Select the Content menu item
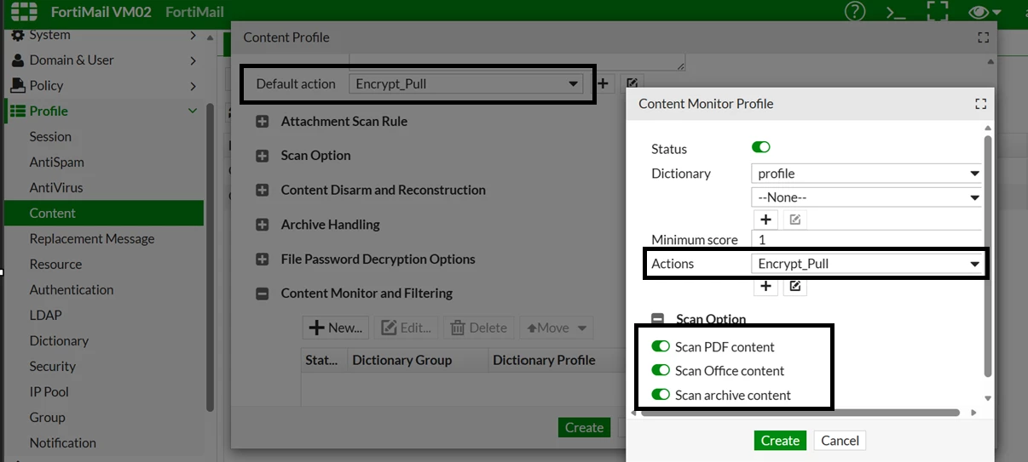This screenshot has width=1028, height=462. coord(103,213)
